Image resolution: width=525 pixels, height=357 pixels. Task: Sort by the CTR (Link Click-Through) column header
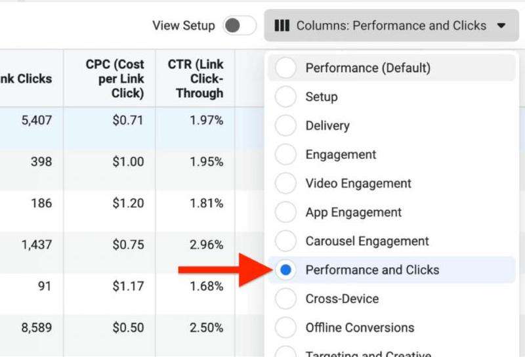click(199, 79)
